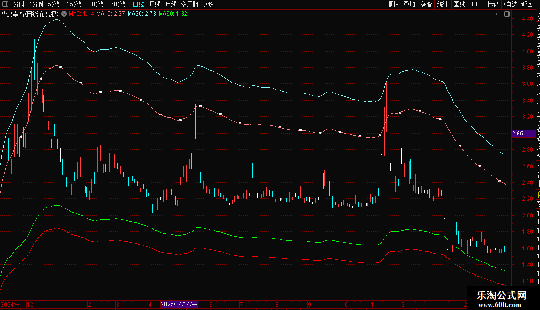
Task: Switch to 分时 intraday view
Action: (x=19, y=4)
